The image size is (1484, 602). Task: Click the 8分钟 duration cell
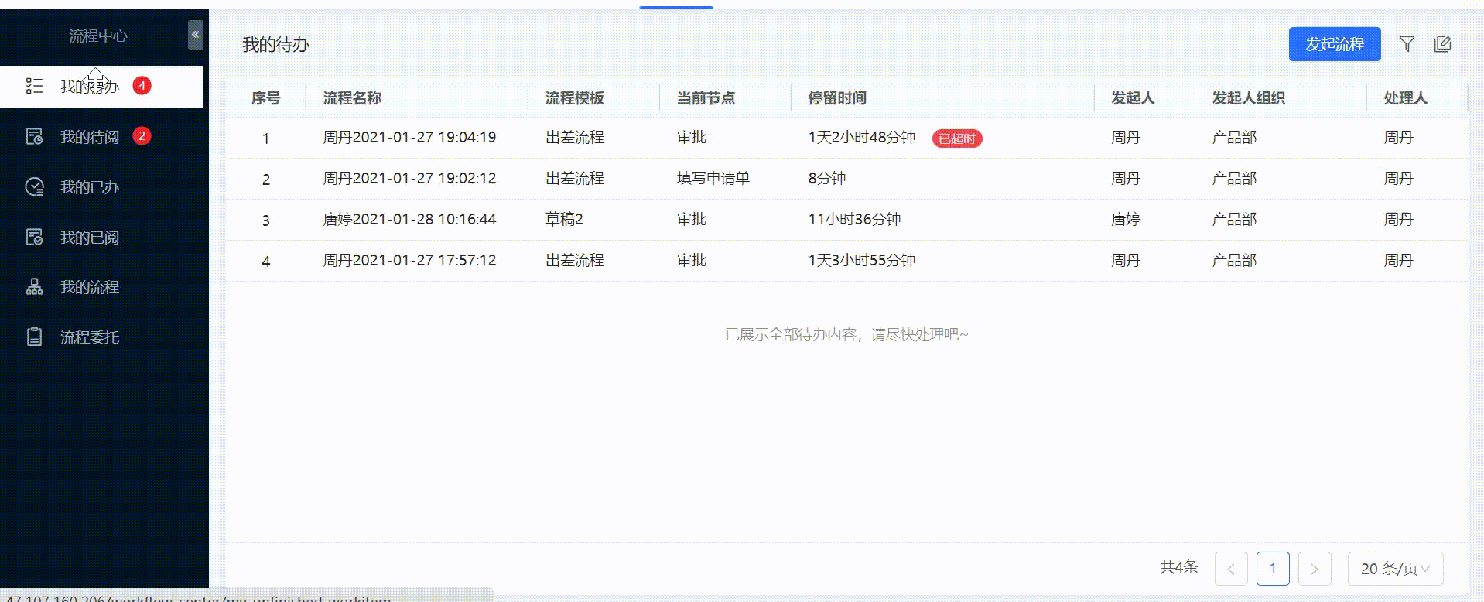(826, 179)
